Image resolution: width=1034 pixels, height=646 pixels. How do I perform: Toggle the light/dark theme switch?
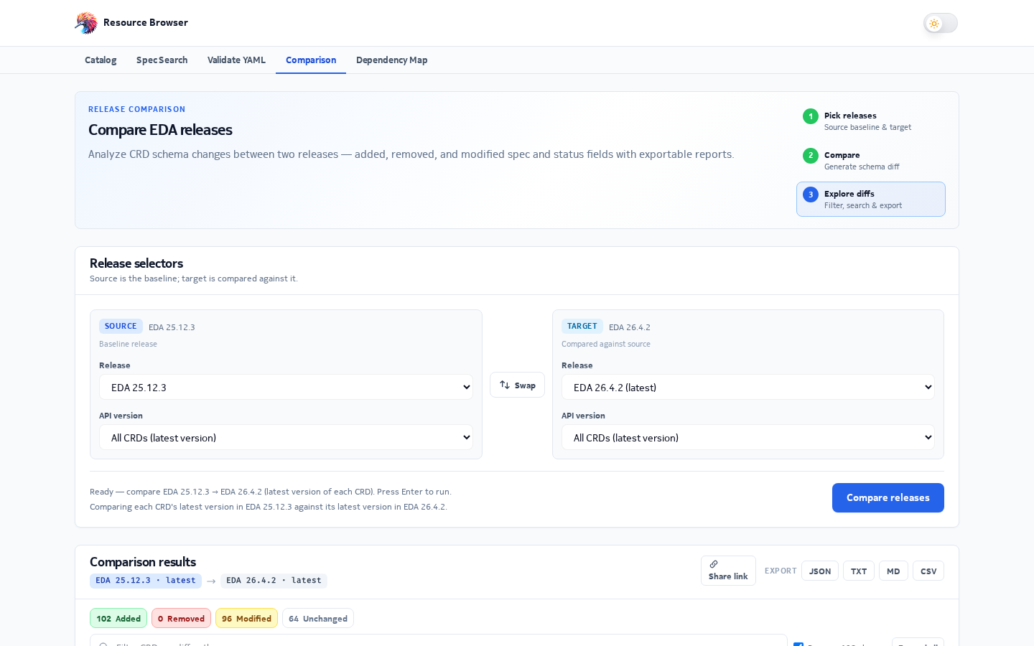point(941,23)
